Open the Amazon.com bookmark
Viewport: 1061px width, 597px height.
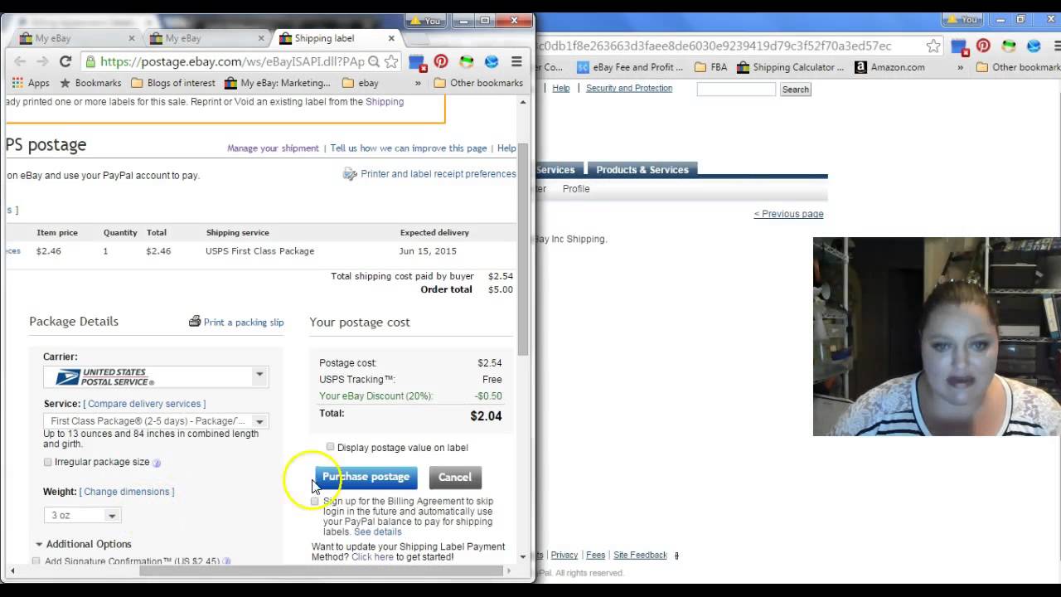[889, 67]
